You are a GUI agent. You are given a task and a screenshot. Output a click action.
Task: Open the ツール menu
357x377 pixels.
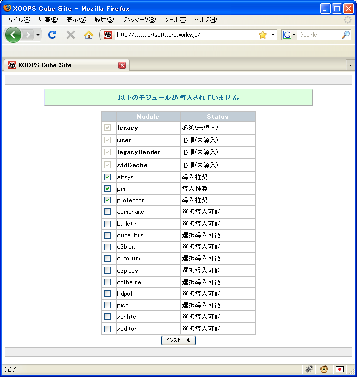click(x=175, y=20)
